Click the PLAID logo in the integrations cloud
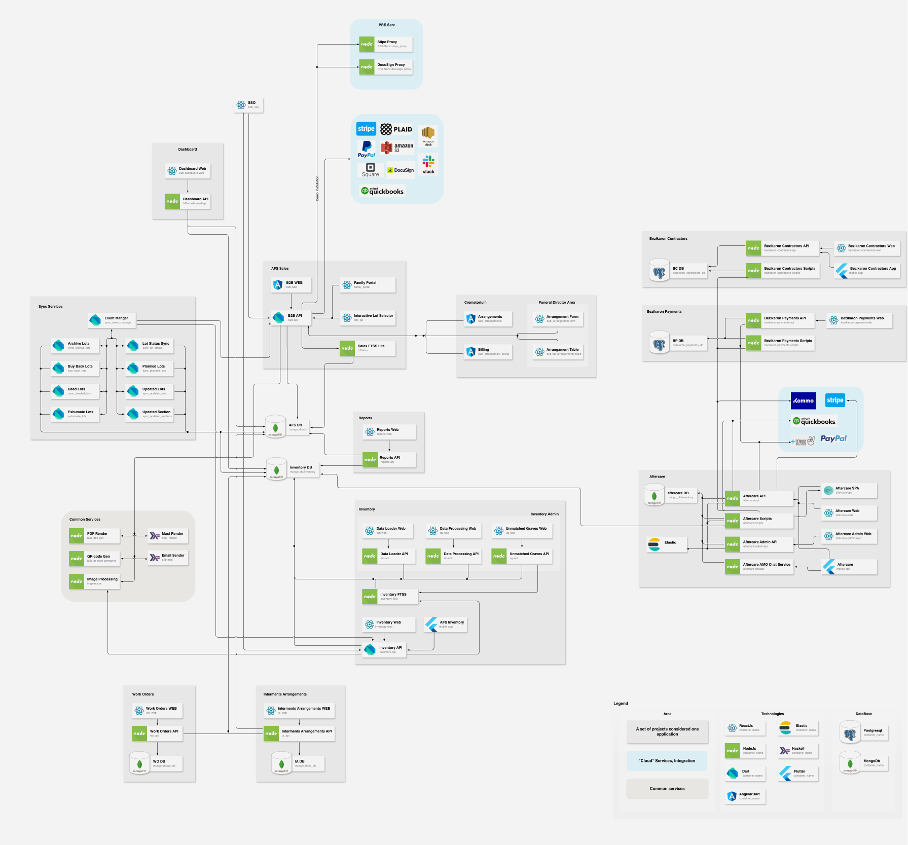 tap(396, 129)
